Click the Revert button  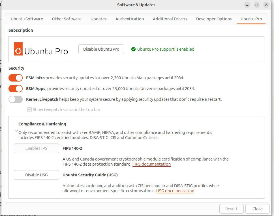231,209
